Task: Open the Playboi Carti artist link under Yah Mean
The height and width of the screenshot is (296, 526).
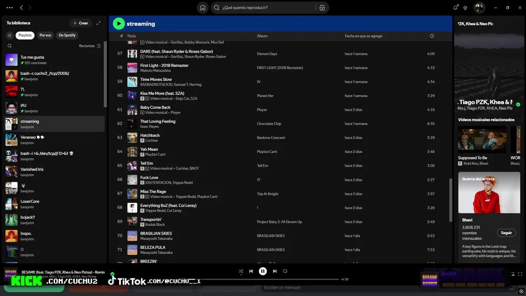Action: click(155, 155)
